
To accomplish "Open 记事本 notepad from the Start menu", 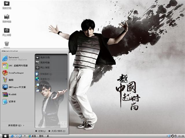I will tap(12, 101).
